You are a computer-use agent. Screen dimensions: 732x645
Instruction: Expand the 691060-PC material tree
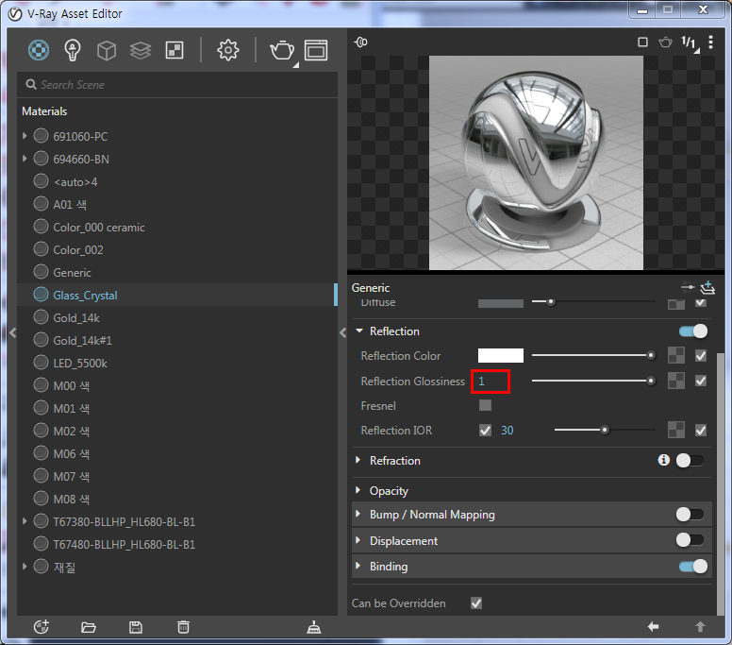(25, 136)
